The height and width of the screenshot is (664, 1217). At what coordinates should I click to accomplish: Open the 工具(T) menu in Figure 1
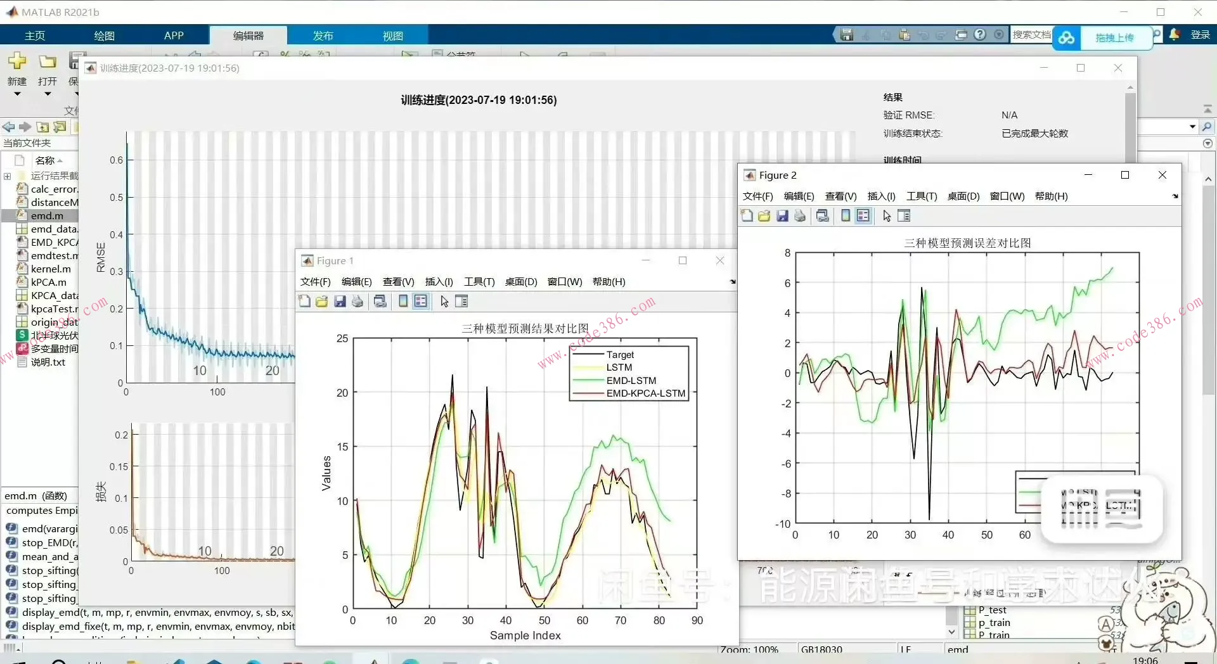point(479,282)
